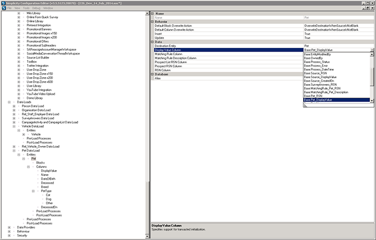This screenshot has width=376, height=240.
Task: Collapse the Vehicle DataLoad node
Action: [x=14, y=126]
